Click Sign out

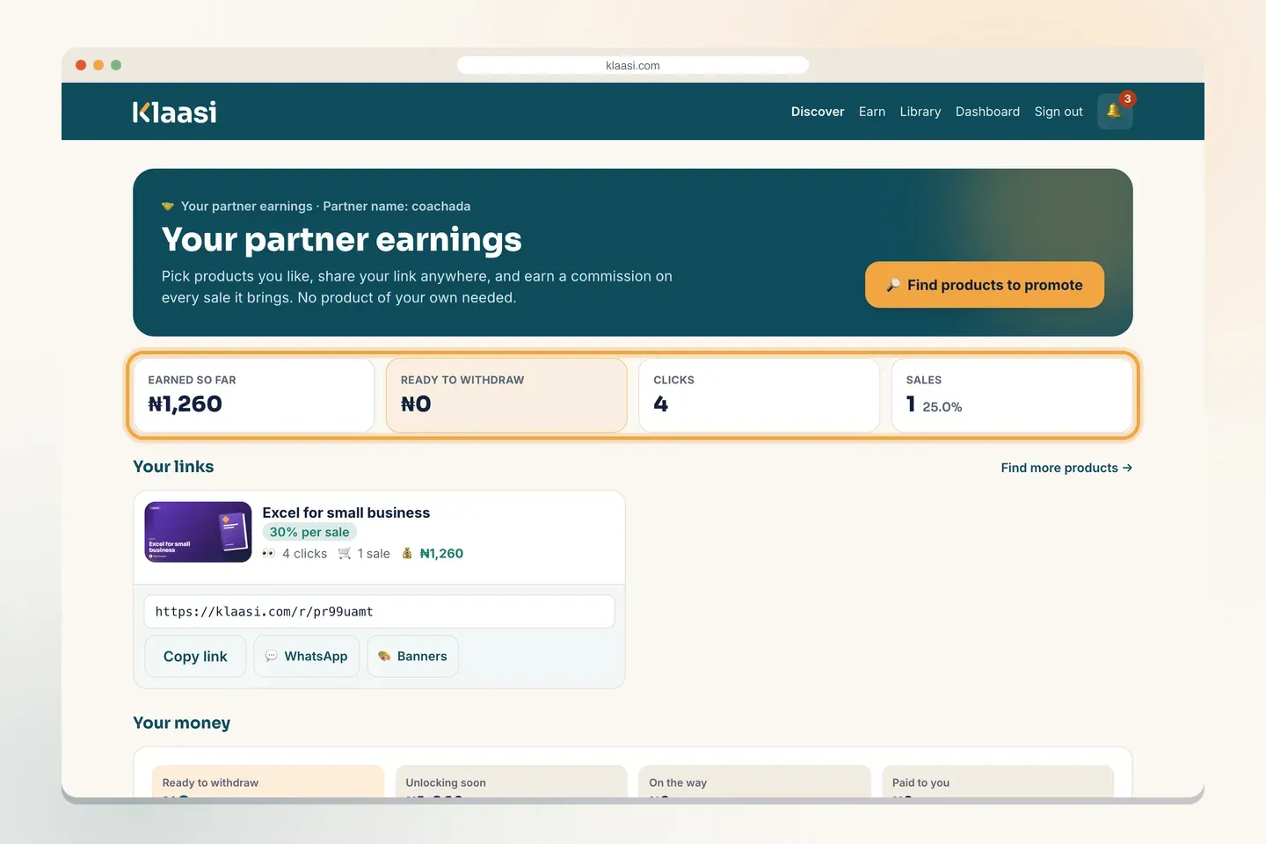(x=1059, y=112)
